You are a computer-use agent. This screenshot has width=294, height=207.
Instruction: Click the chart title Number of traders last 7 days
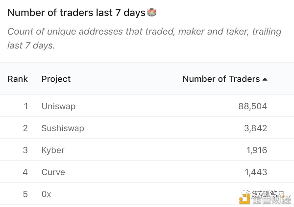[x=76, y=13]
